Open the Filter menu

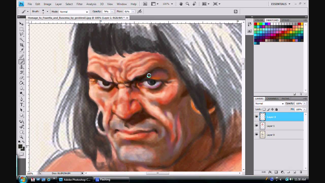pyautogui.click(x=79, y=4)
